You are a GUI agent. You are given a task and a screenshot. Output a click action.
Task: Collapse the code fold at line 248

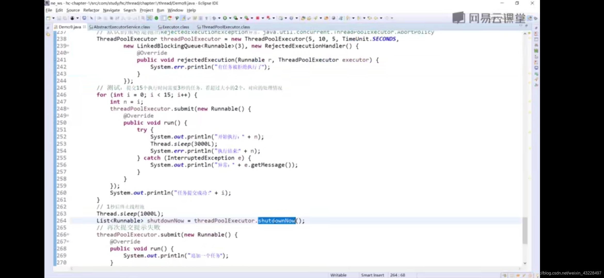pyautogui.click(x=68, y=109)
